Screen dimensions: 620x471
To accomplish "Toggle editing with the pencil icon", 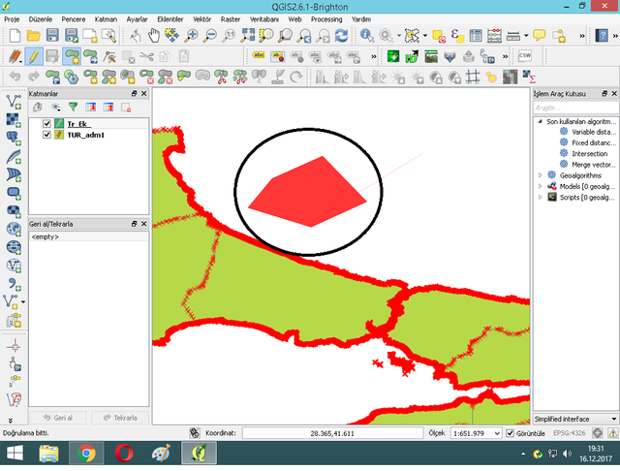I will 34,56.
